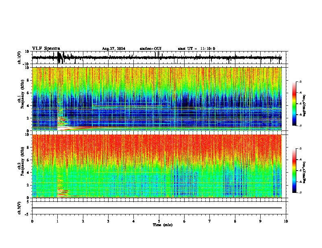The image size is (322, 248).
Task: Click time axis tick label '1'
Action: click(57, 221)
